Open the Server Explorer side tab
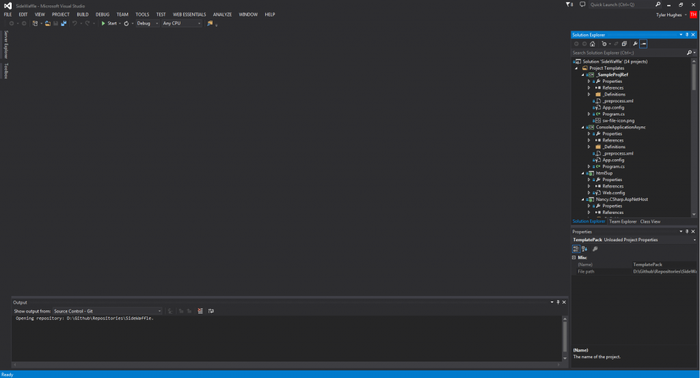The width and height of the screenshot is (700, 378). tap(5, 44)
